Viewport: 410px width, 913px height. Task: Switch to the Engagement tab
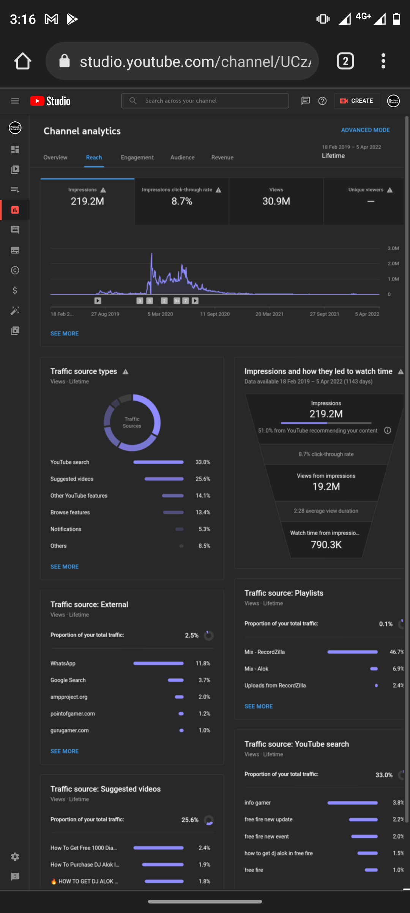click(137, 157)
